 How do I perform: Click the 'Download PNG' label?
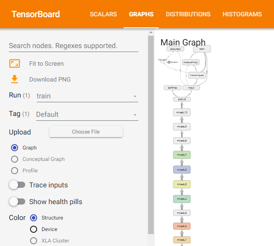pyautogui.click(x=50, y=79)
